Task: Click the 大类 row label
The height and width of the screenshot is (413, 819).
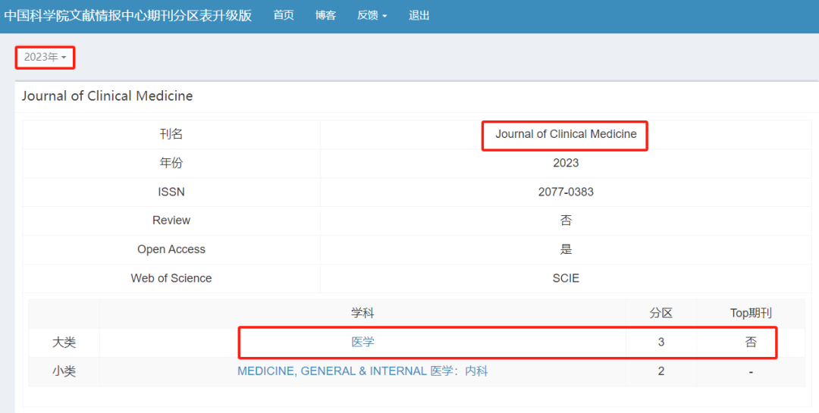Action: point(64,343)
